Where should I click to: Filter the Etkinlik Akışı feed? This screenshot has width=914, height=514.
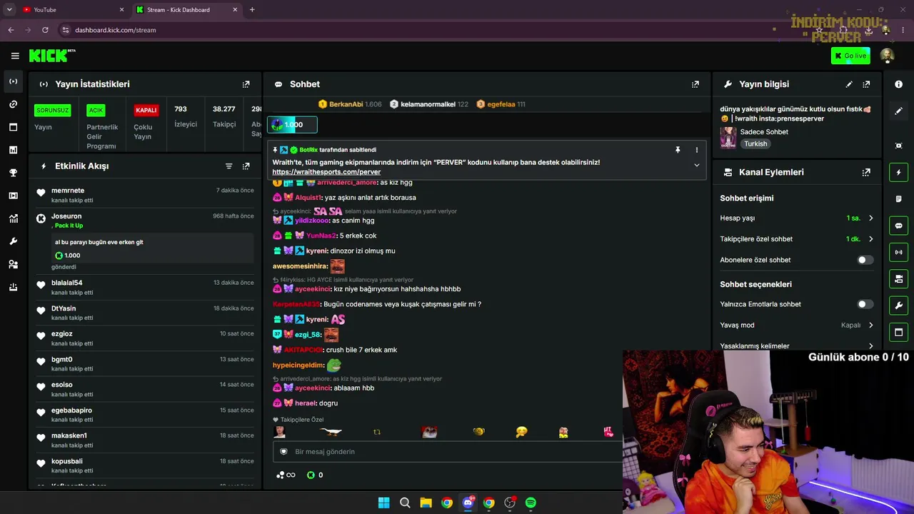pos(228,166)
